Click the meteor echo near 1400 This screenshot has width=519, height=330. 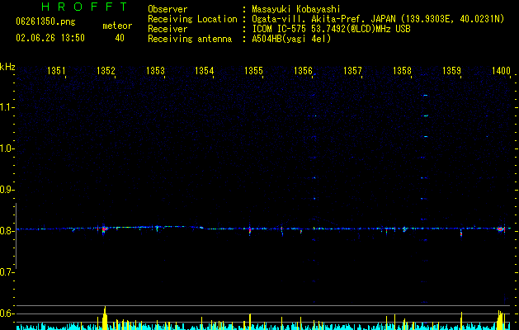(x=501, y=229)
